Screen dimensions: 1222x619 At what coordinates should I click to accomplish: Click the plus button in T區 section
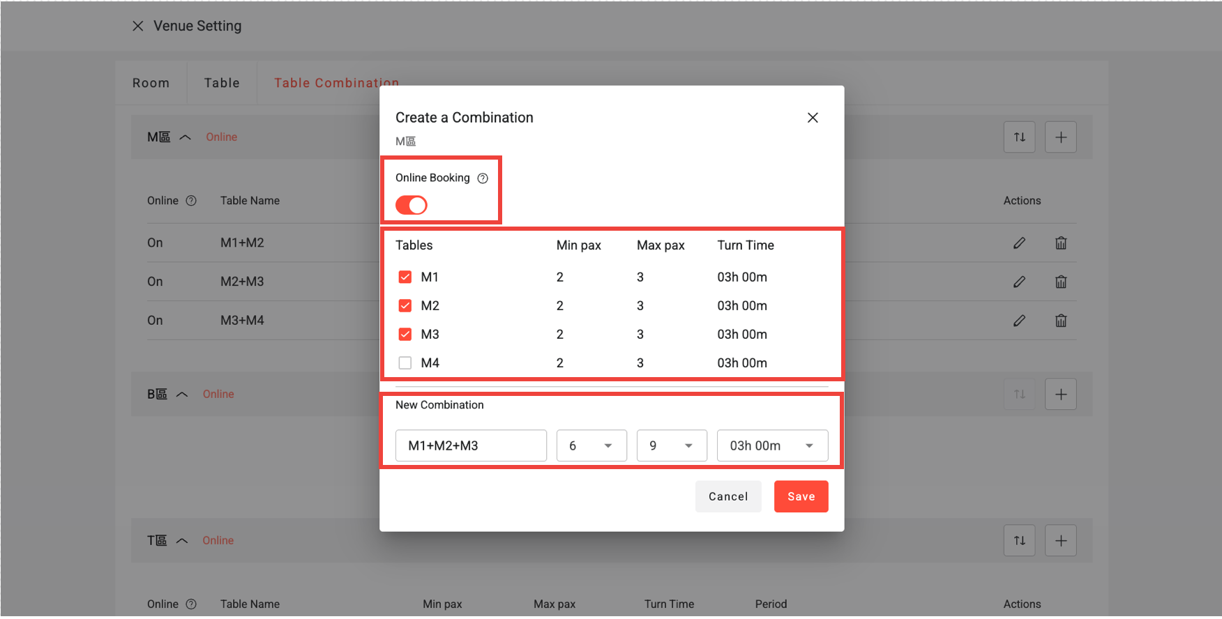(x=1060, y=541)
